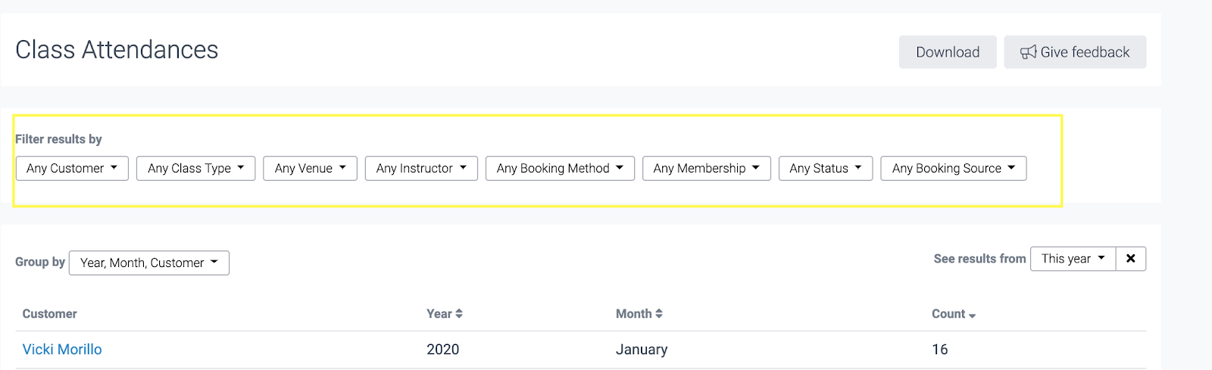Expand the Any Booking Source filter
The width and height of the screenshot is (1212, 370).
pos(953,168)
